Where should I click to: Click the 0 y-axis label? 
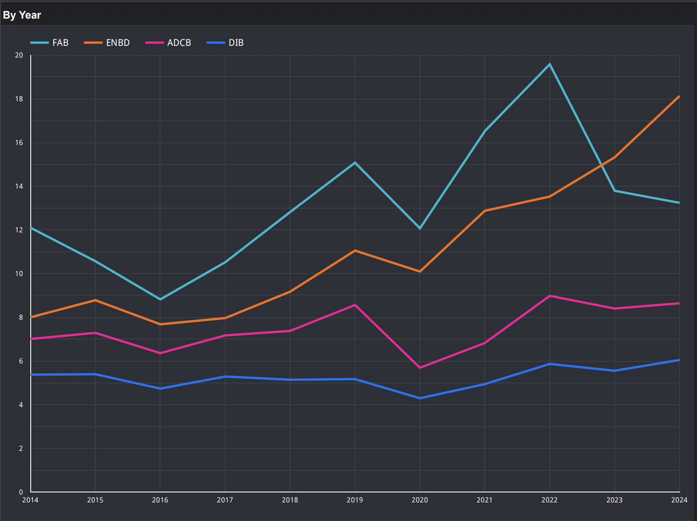pyautogui.click(x=21, y=492)
